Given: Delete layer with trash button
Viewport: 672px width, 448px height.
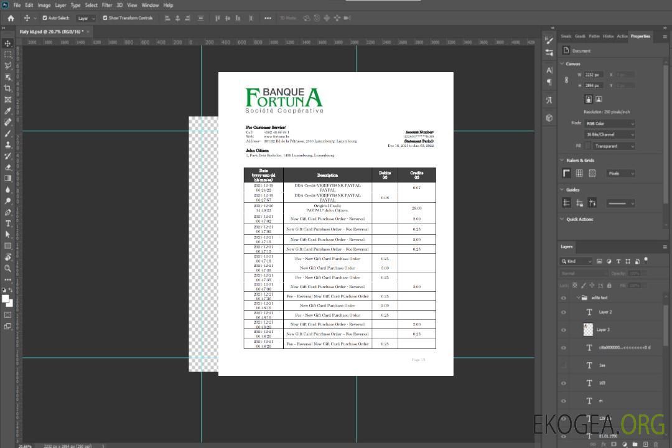Looking at the screenshot, I should tap(656, 444).
